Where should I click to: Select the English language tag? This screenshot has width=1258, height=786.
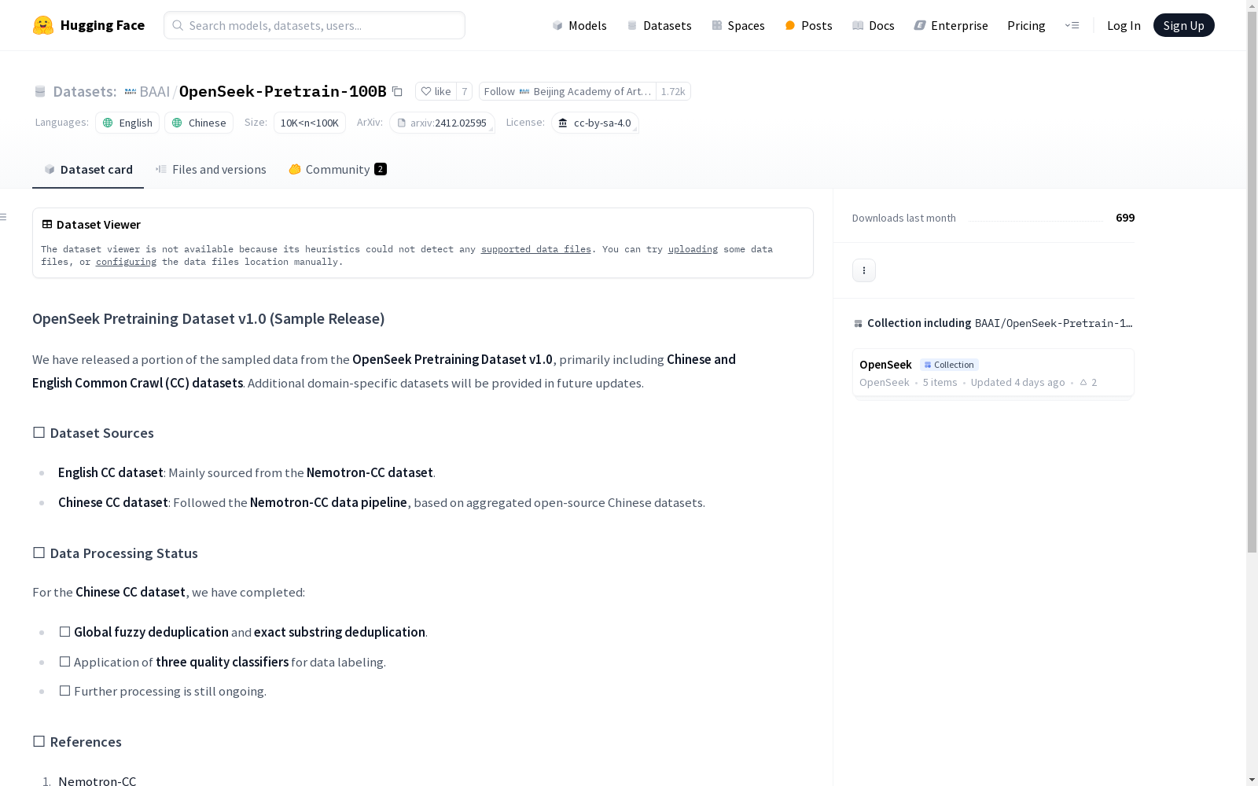[127, 123]
